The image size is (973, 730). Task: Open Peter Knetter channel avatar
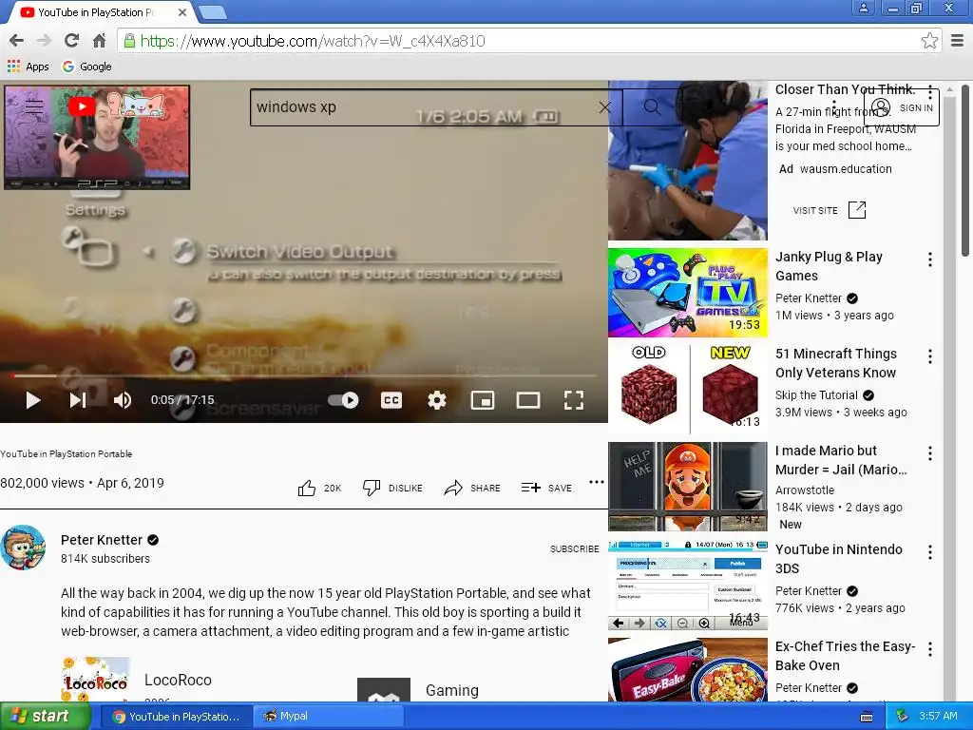[x=23, y=547]
